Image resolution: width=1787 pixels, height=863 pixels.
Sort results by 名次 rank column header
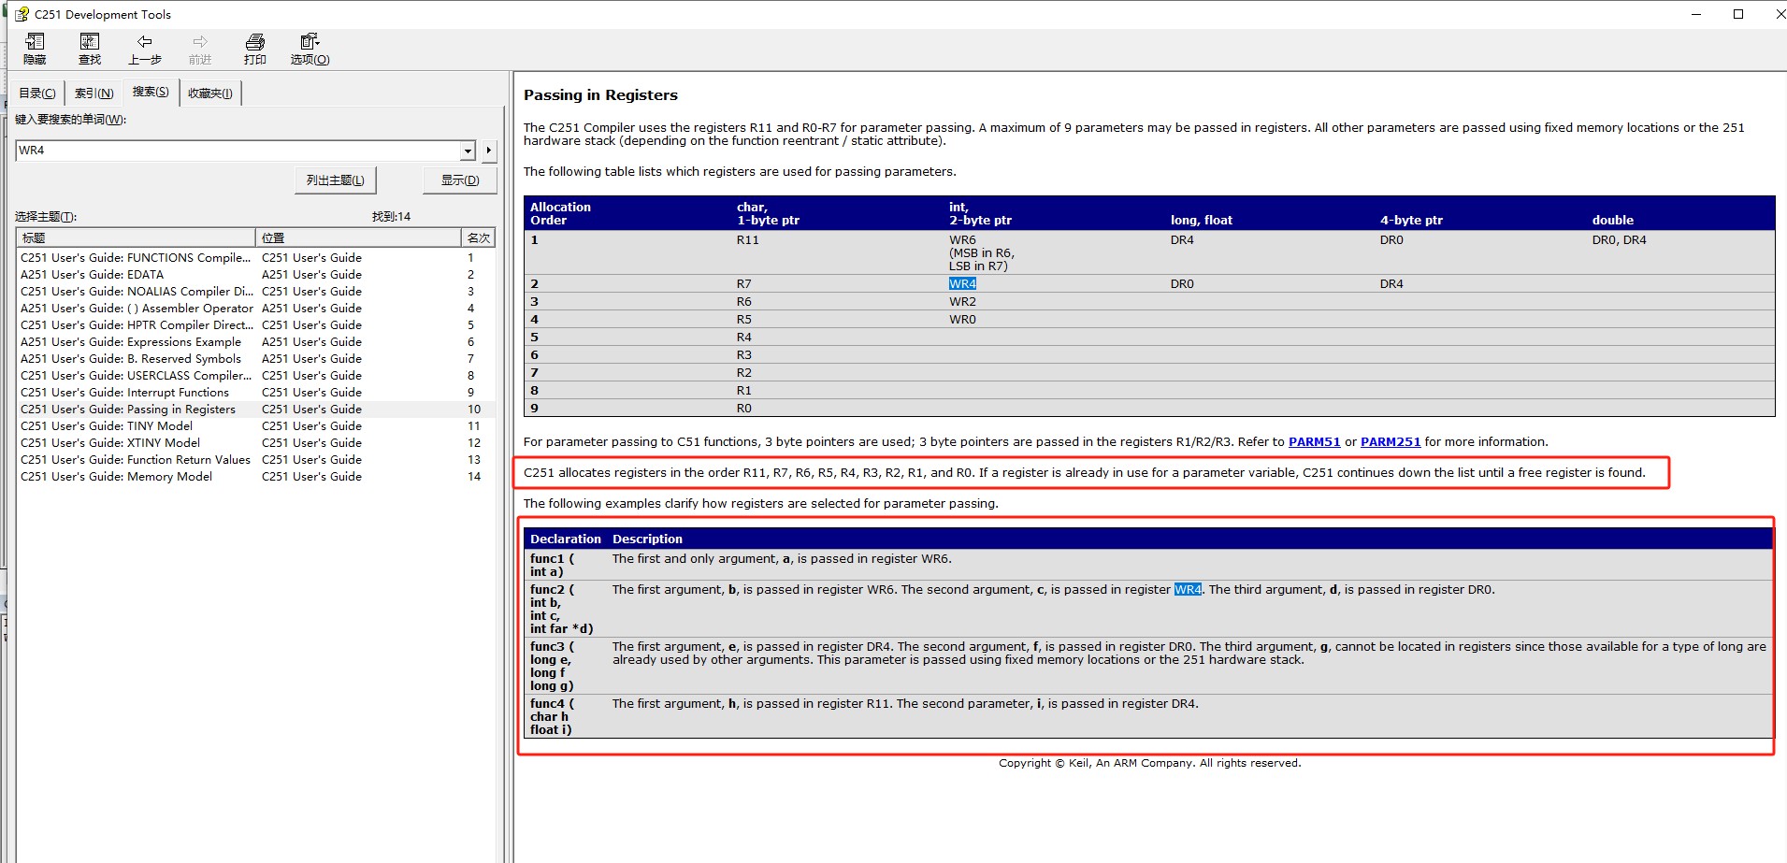pos(478,237)
